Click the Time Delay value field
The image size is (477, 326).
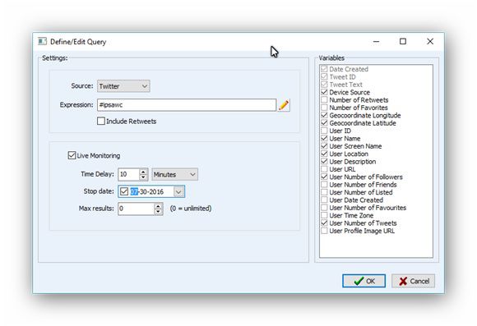click(128, 174)
